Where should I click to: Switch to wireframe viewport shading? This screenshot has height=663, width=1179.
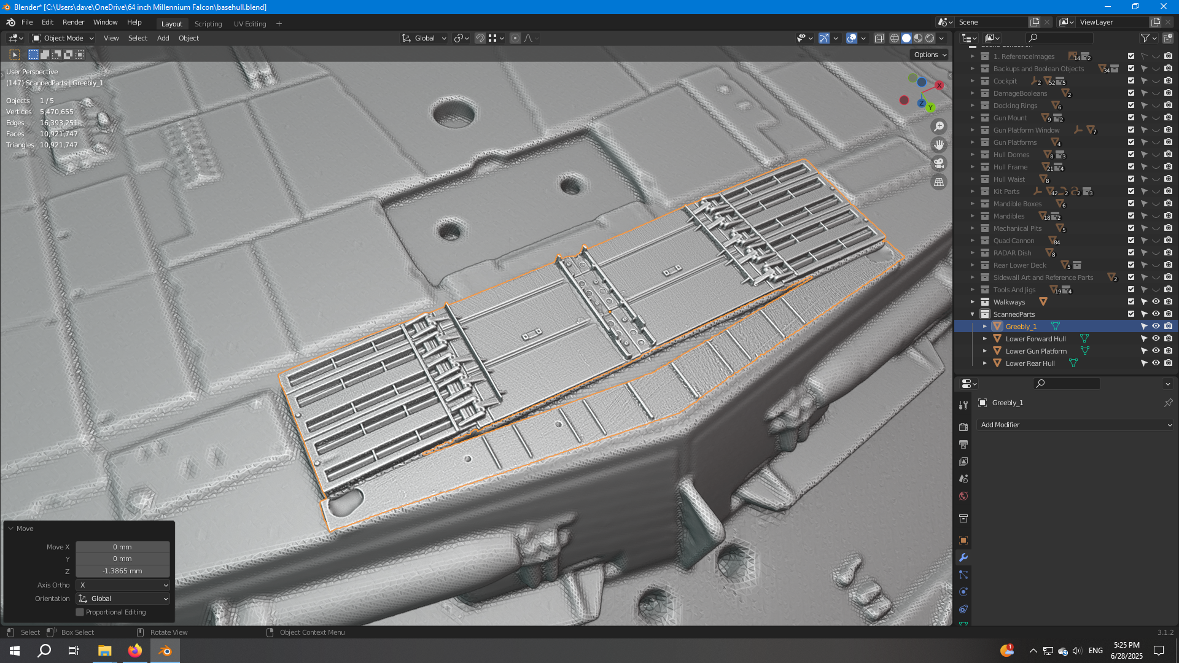click(895, 38)
